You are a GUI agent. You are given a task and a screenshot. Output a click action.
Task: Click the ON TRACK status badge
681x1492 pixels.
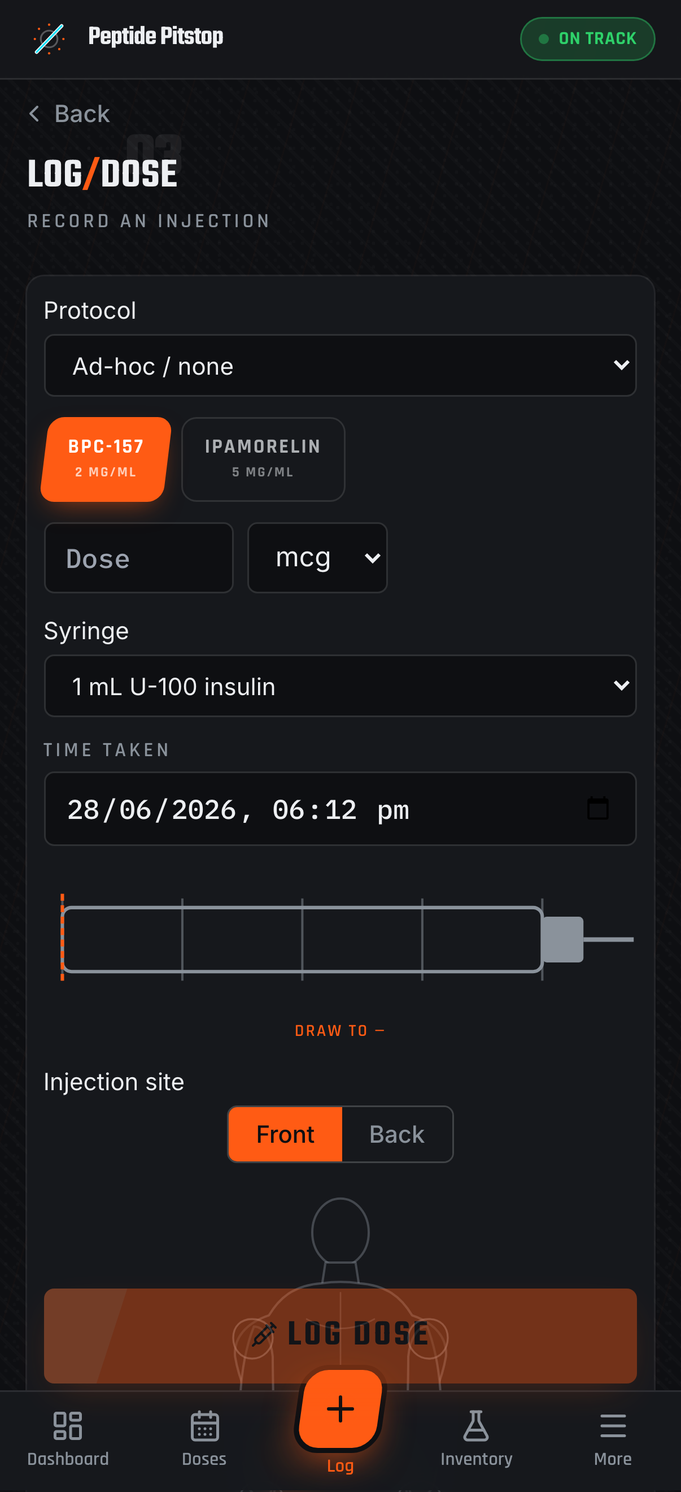click(x=587, y=39)
